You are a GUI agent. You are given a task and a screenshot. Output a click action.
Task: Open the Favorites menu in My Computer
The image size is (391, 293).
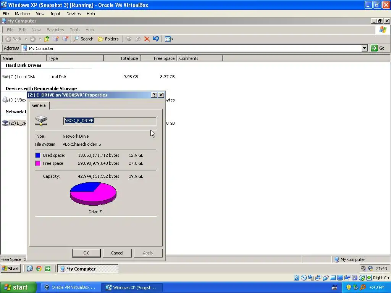tap(55, 30)
